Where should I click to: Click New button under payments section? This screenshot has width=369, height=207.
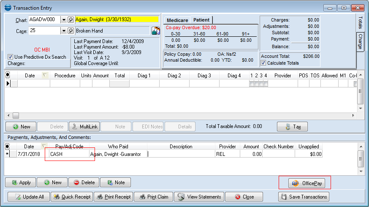click(x=52, y=182)
